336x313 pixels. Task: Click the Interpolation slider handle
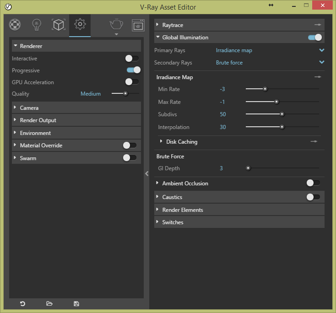[282, 127]
